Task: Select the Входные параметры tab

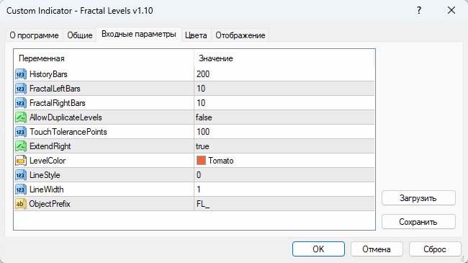Action: point(139,34)
